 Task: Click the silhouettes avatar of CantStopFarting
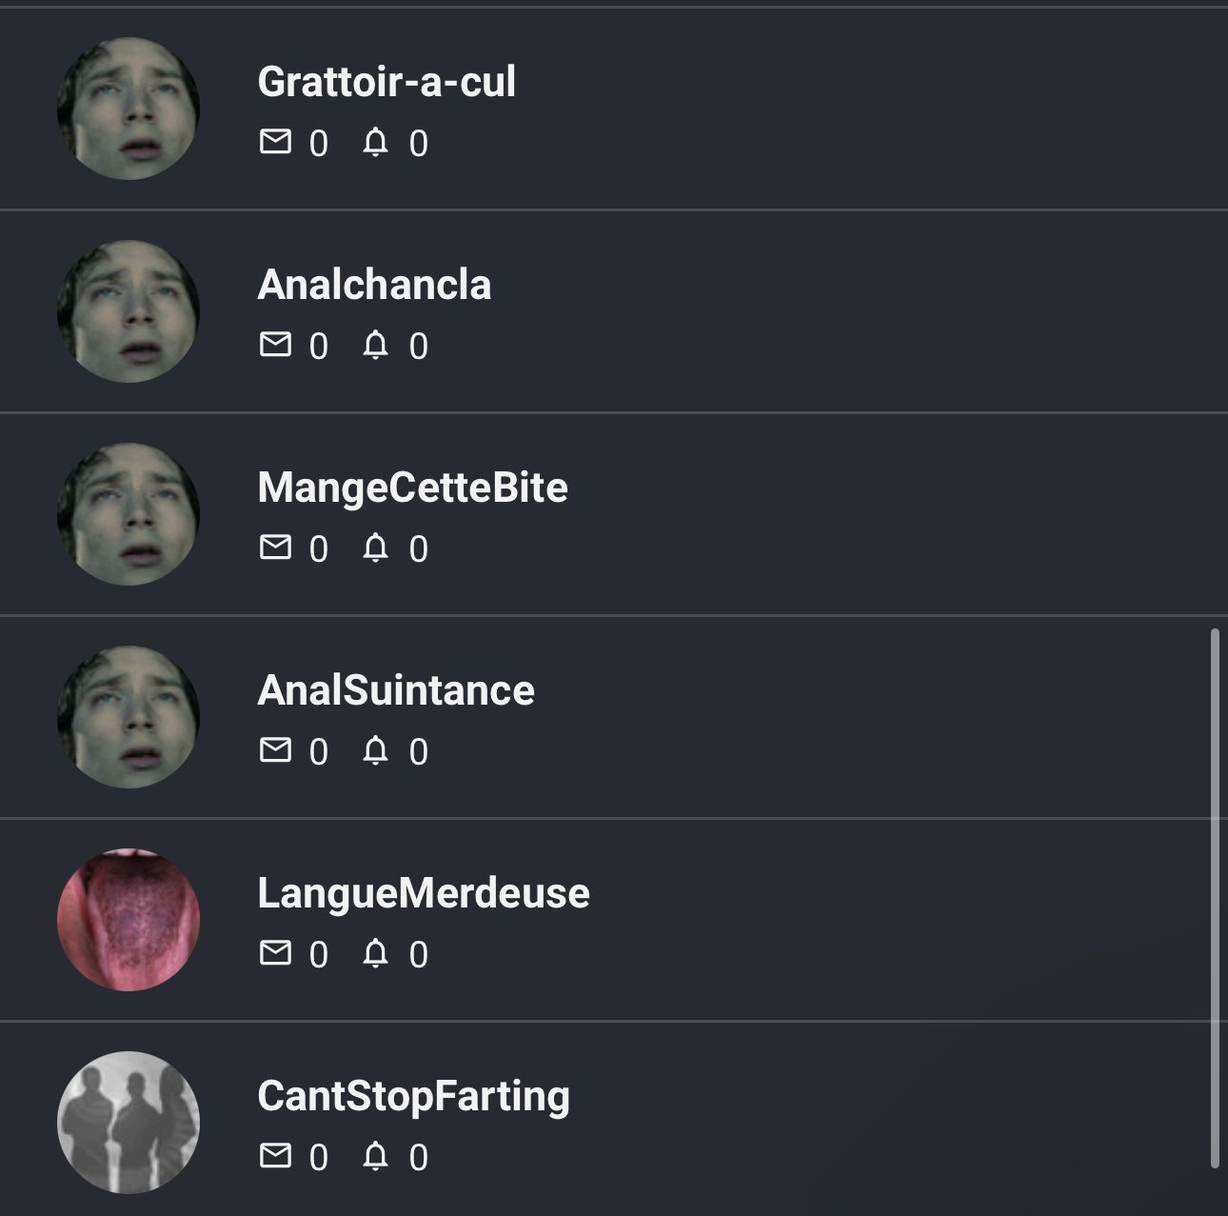tap(129, 1123)
